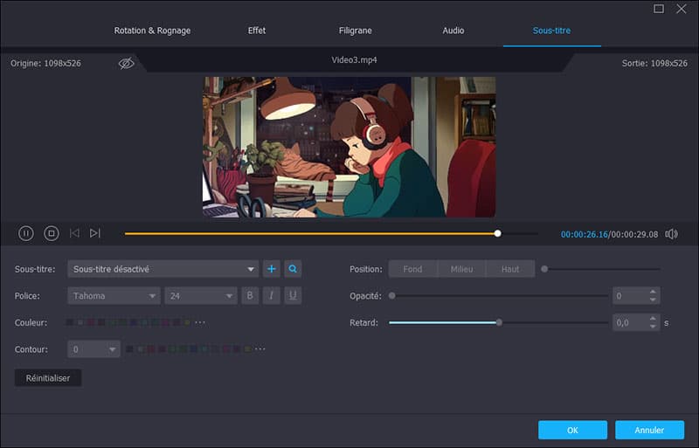699x448 pixels.
Task: Switch to the Rotation & Rognage tab
Action: [x=152, y=31]
